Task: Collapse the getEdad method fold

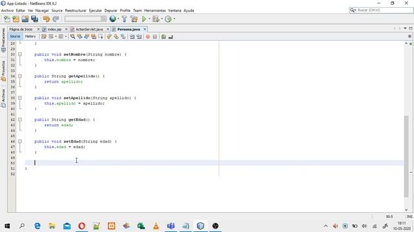Action: (20, 120)
